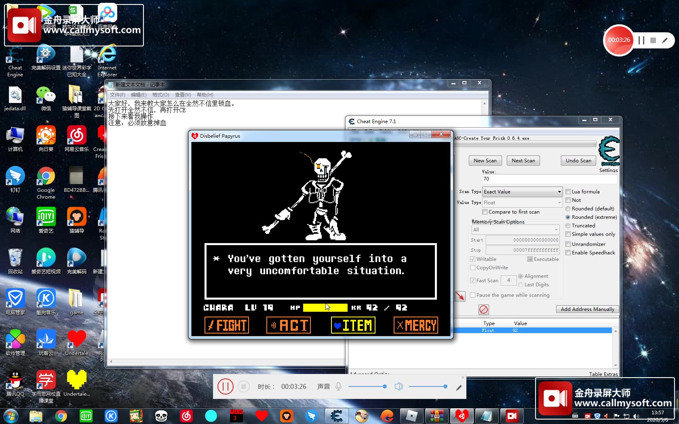Open the memory region All dropdown

coord(515,230)
